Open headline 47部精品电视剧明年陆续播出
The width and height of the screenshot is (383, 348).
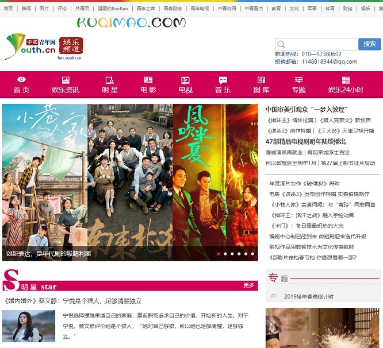click(305, 142)
